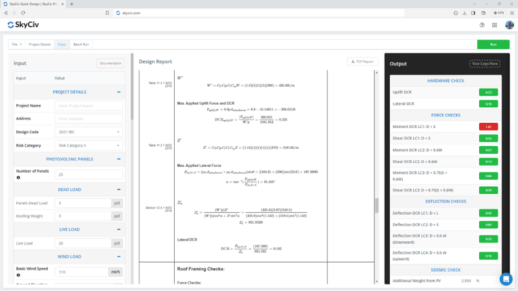The height and width of the screenshot is (291, 518).
Task: Open the SkyCiv help question mark icon
Action: [482, 25]
